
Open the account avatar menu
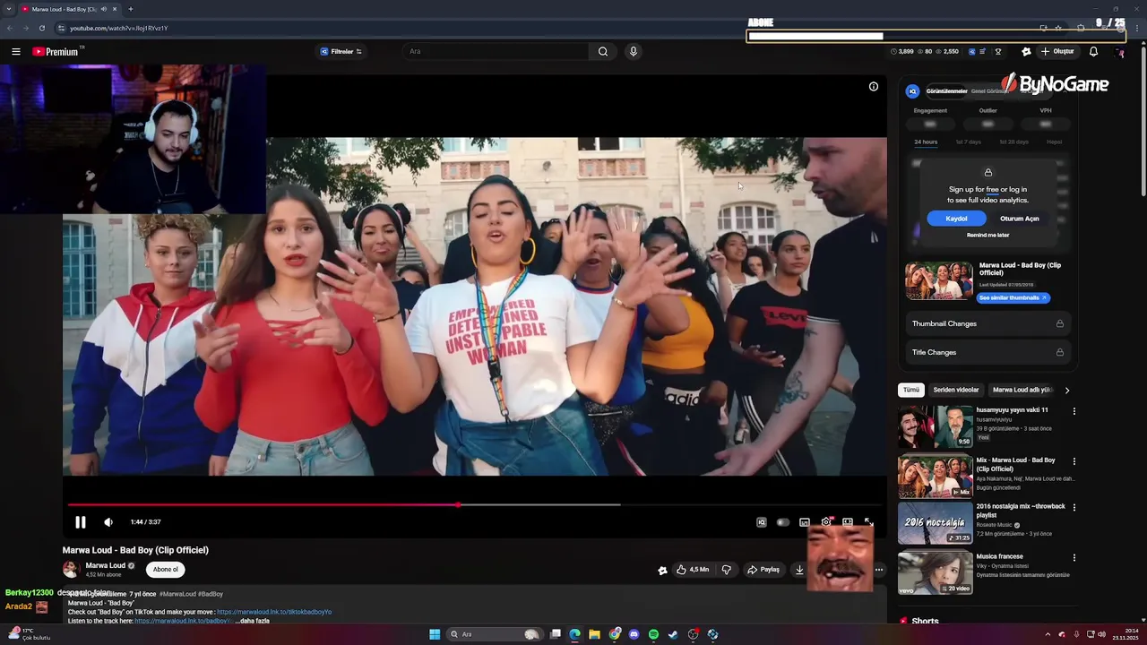tap(1118, 52)
